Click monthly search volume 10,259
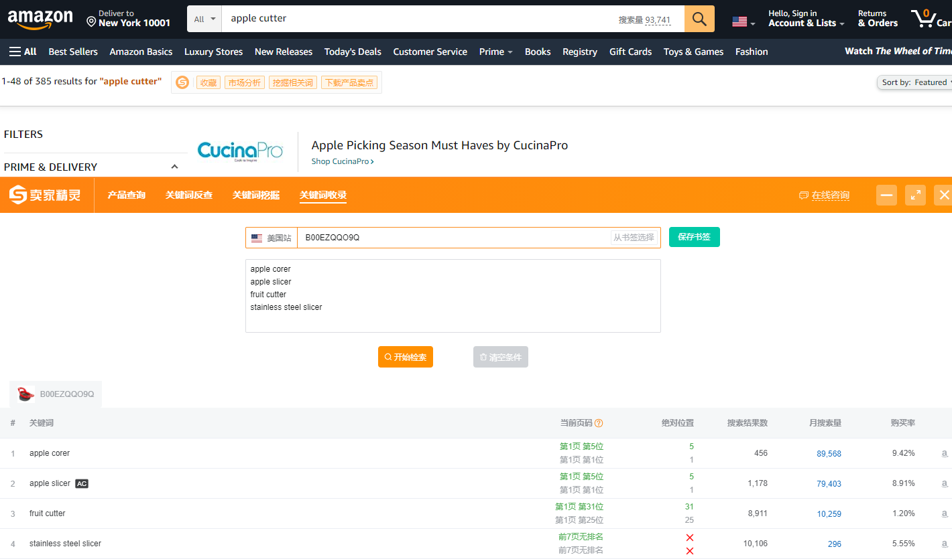 (829, 513)
